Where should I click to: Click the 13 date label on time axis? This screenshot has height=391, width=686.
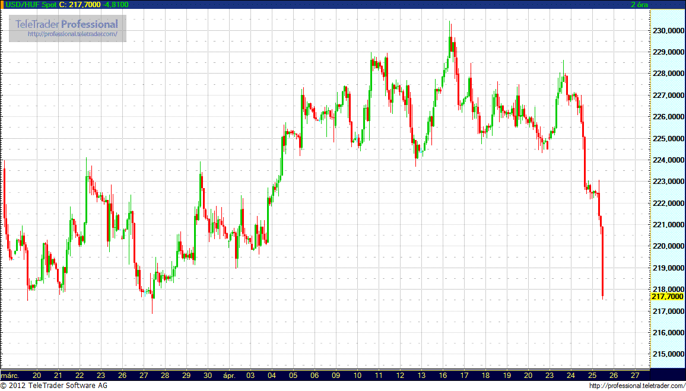click(x=421, y=375)
